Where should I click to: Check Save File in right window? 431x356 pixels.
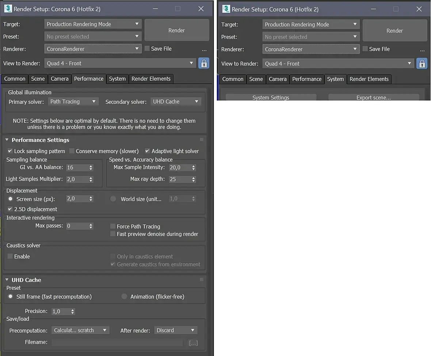coord(365,49)
